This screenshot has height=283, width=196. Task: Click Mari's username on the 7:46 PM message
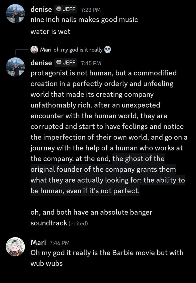click(x=38, y=243)
